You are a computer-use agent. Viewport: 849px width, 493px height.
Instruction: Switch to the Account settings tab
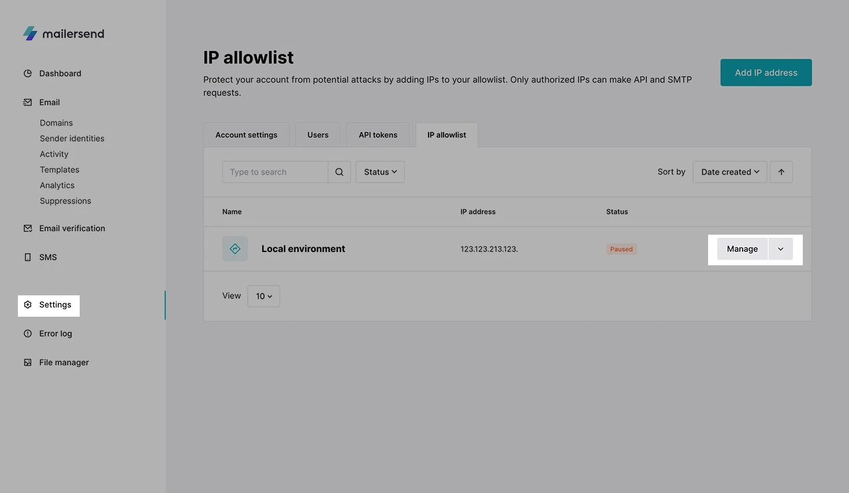click(x=246, y=135)
